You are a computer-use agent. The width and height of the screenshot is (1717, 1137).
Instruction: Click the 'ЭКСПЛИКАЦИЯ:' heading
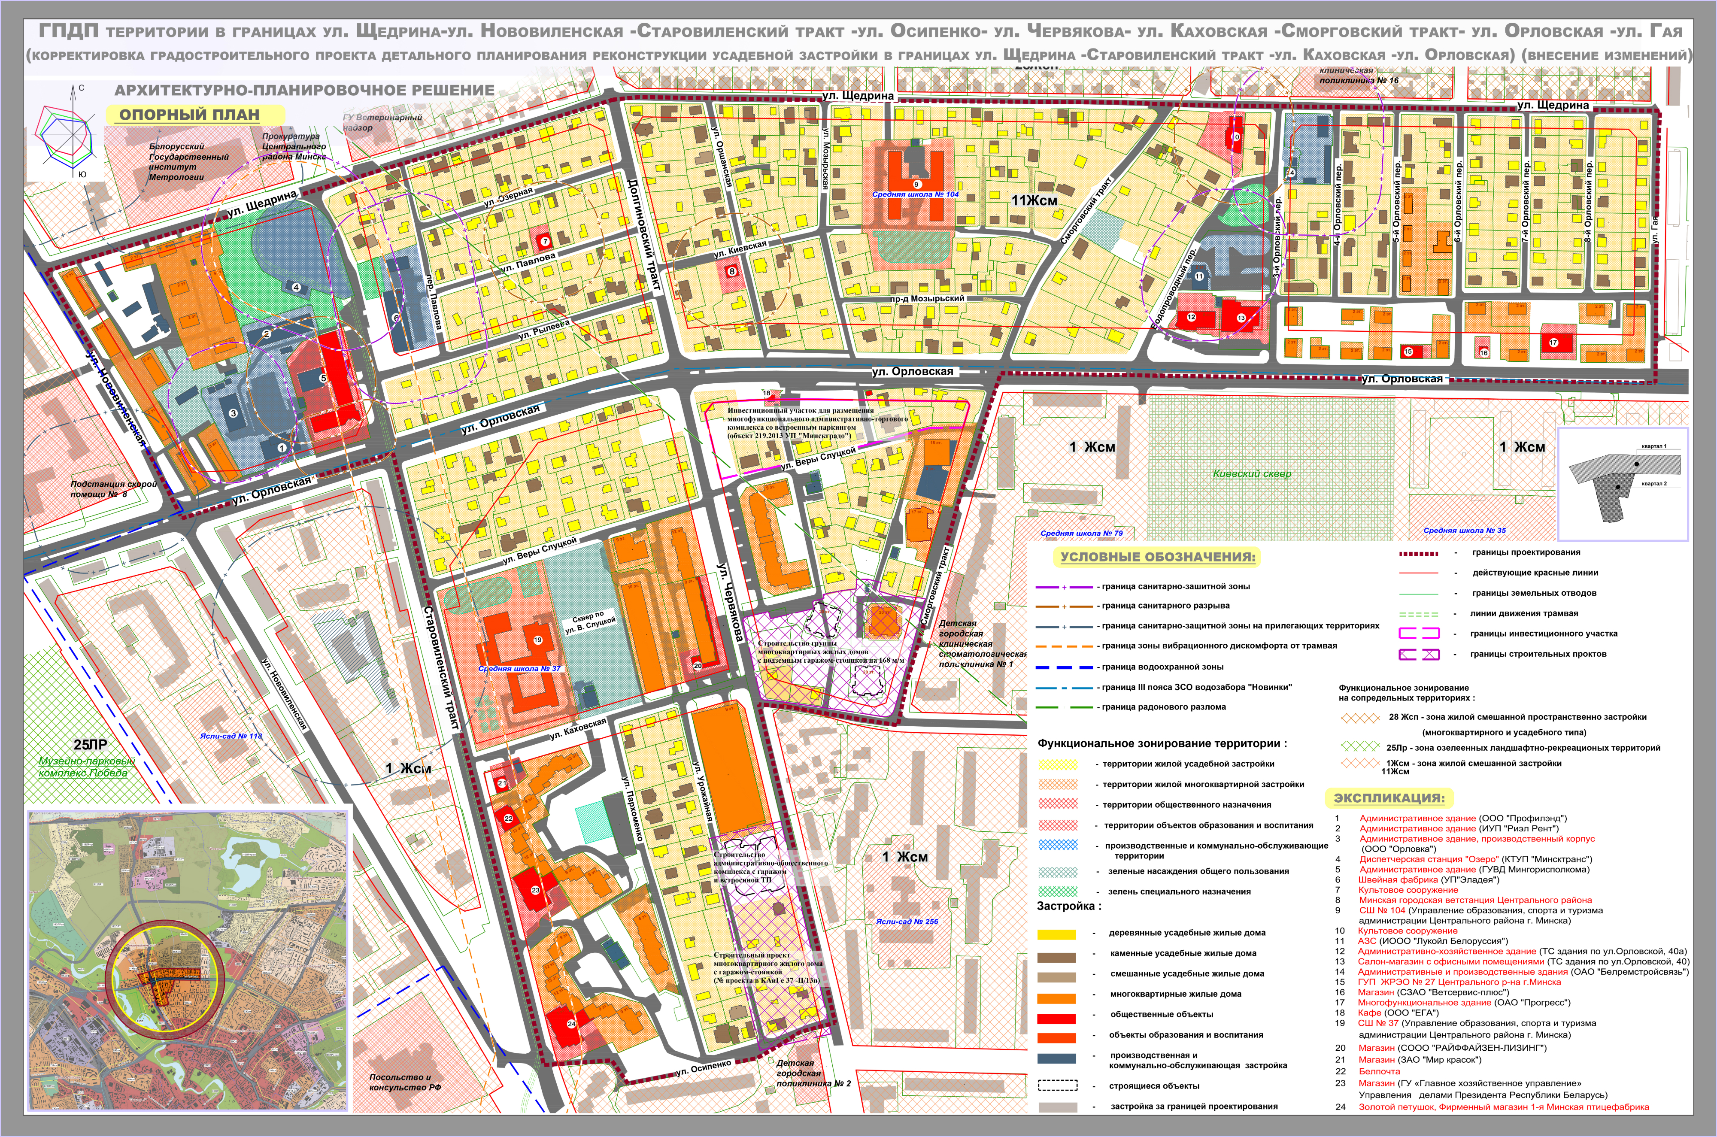pos(1389,798)
